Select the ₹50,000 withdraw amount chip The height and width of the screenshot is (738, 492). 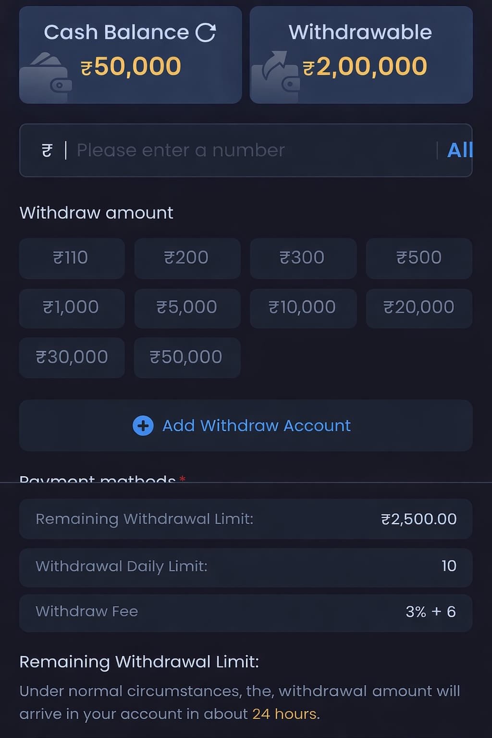click(187, 357)
